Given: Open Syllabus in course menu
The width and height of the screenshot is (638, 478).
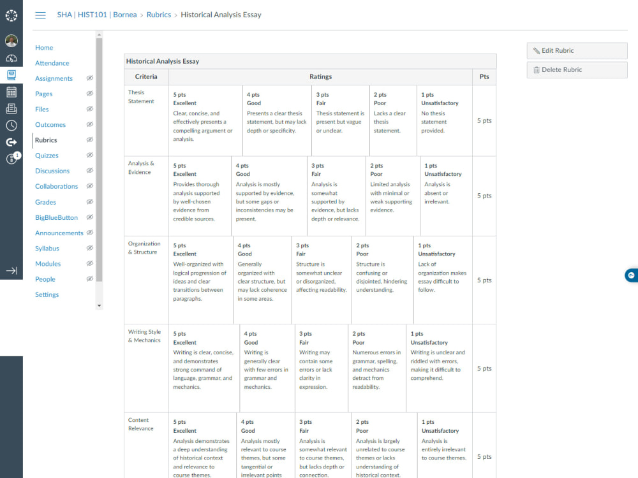Looking at the screenshot, I should [47, 249].
